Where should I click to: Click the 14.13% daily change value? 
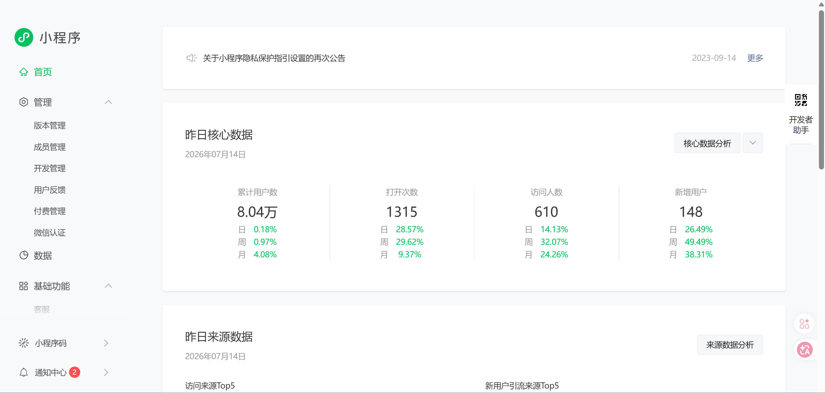(554, 229)
